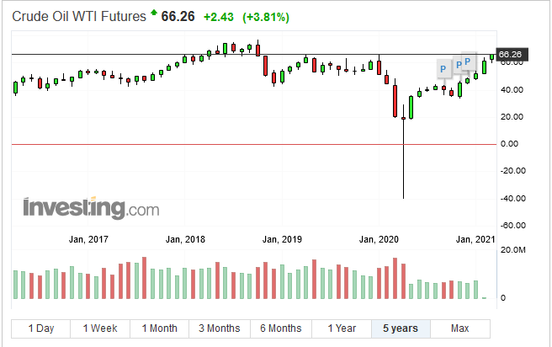Show the Max time range
This screenshot has width=552, height=347.
click(459, 328)
